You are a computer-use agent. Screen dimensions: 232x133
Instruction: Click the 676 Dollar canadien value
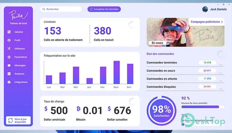point(122,111)
